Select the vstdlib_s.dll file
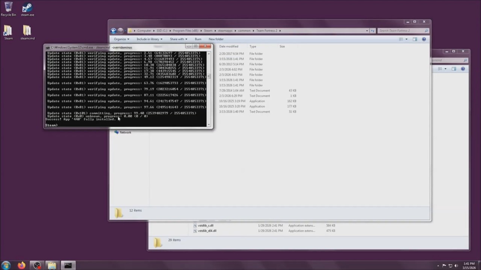Screen dimensions: 481x270 pyautogui.click(x=206, y=226)
